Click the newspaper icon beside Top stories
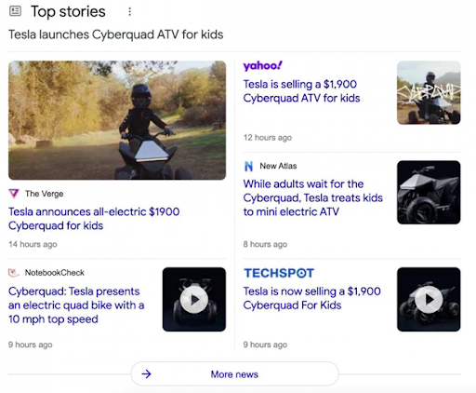The image size is (476, 393). point(15,11)
